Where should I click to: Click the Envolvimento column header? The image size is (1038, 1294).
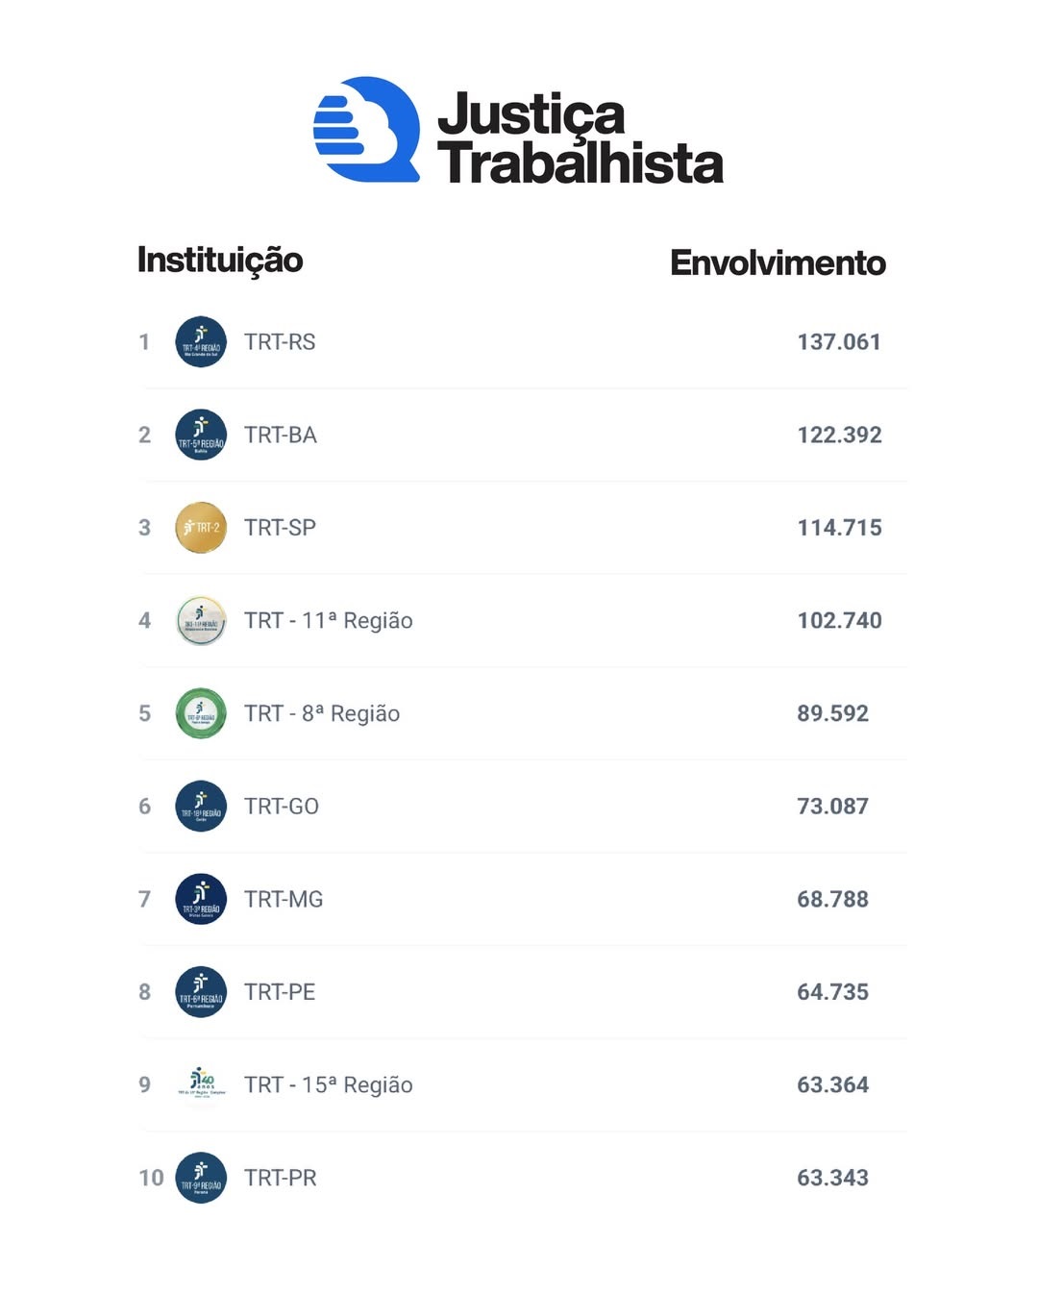click(x=778, y=262)
